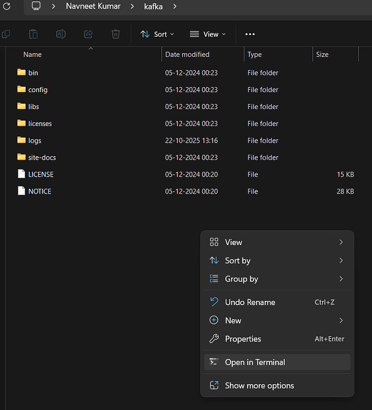Click the 15 KB size of LICENSE
This screenshot has width=372, height=410.
click(345, 174)
